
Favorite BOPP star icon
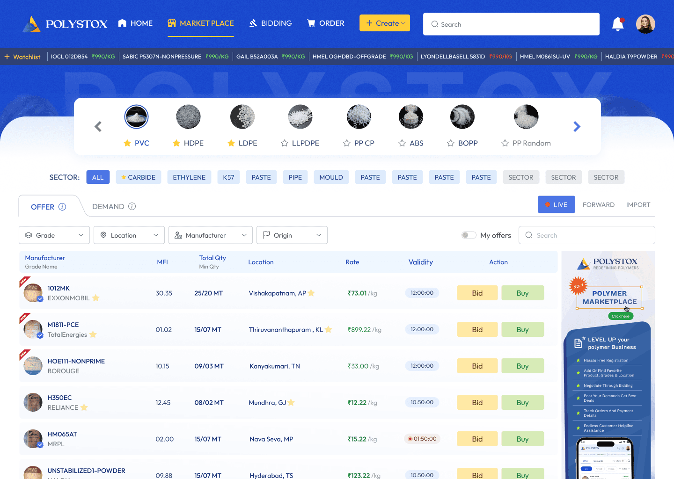tap(451, 143)
